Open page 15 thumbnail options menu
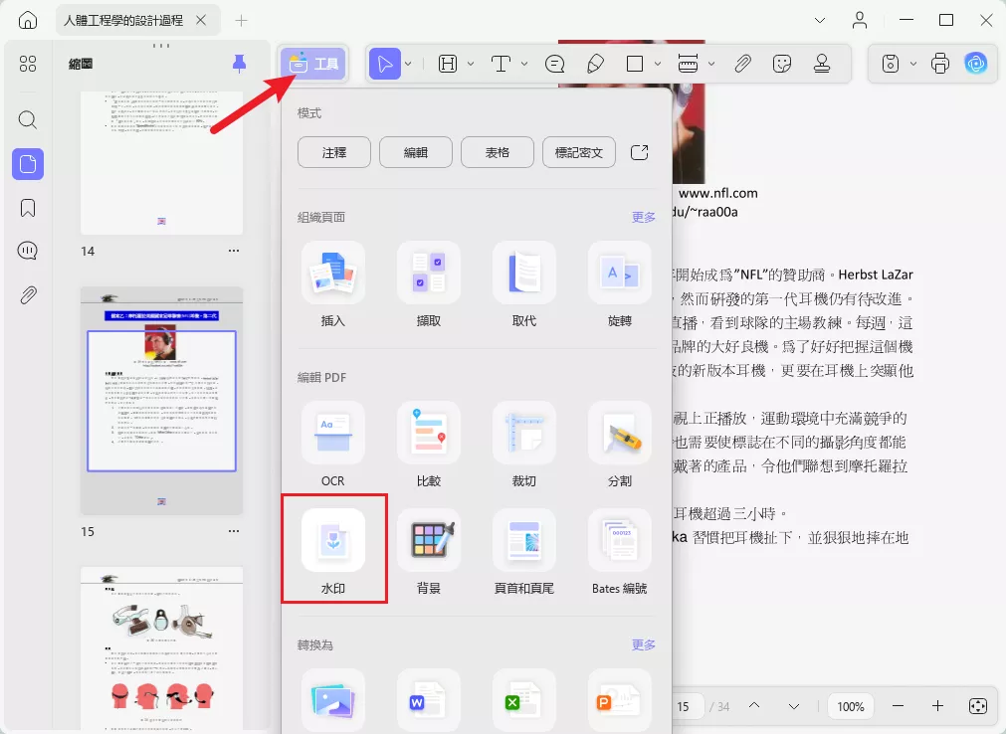This screenshot has width=1006, height=734. pos(234,531)
